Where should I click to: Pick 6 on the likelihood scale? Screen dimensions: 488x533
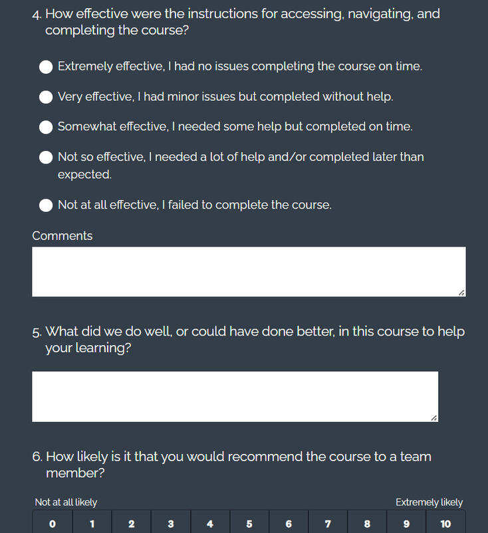click(x=289, y=524)
